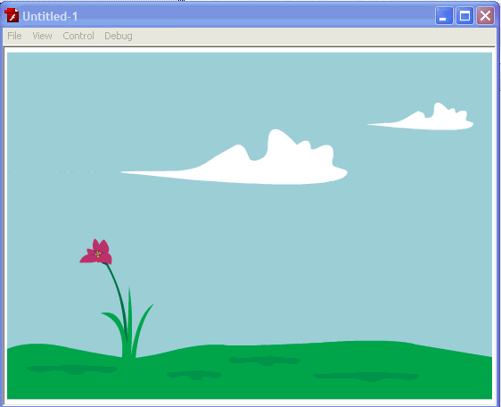
Task: Open the Control menu
Action: [x=78, y=36]
